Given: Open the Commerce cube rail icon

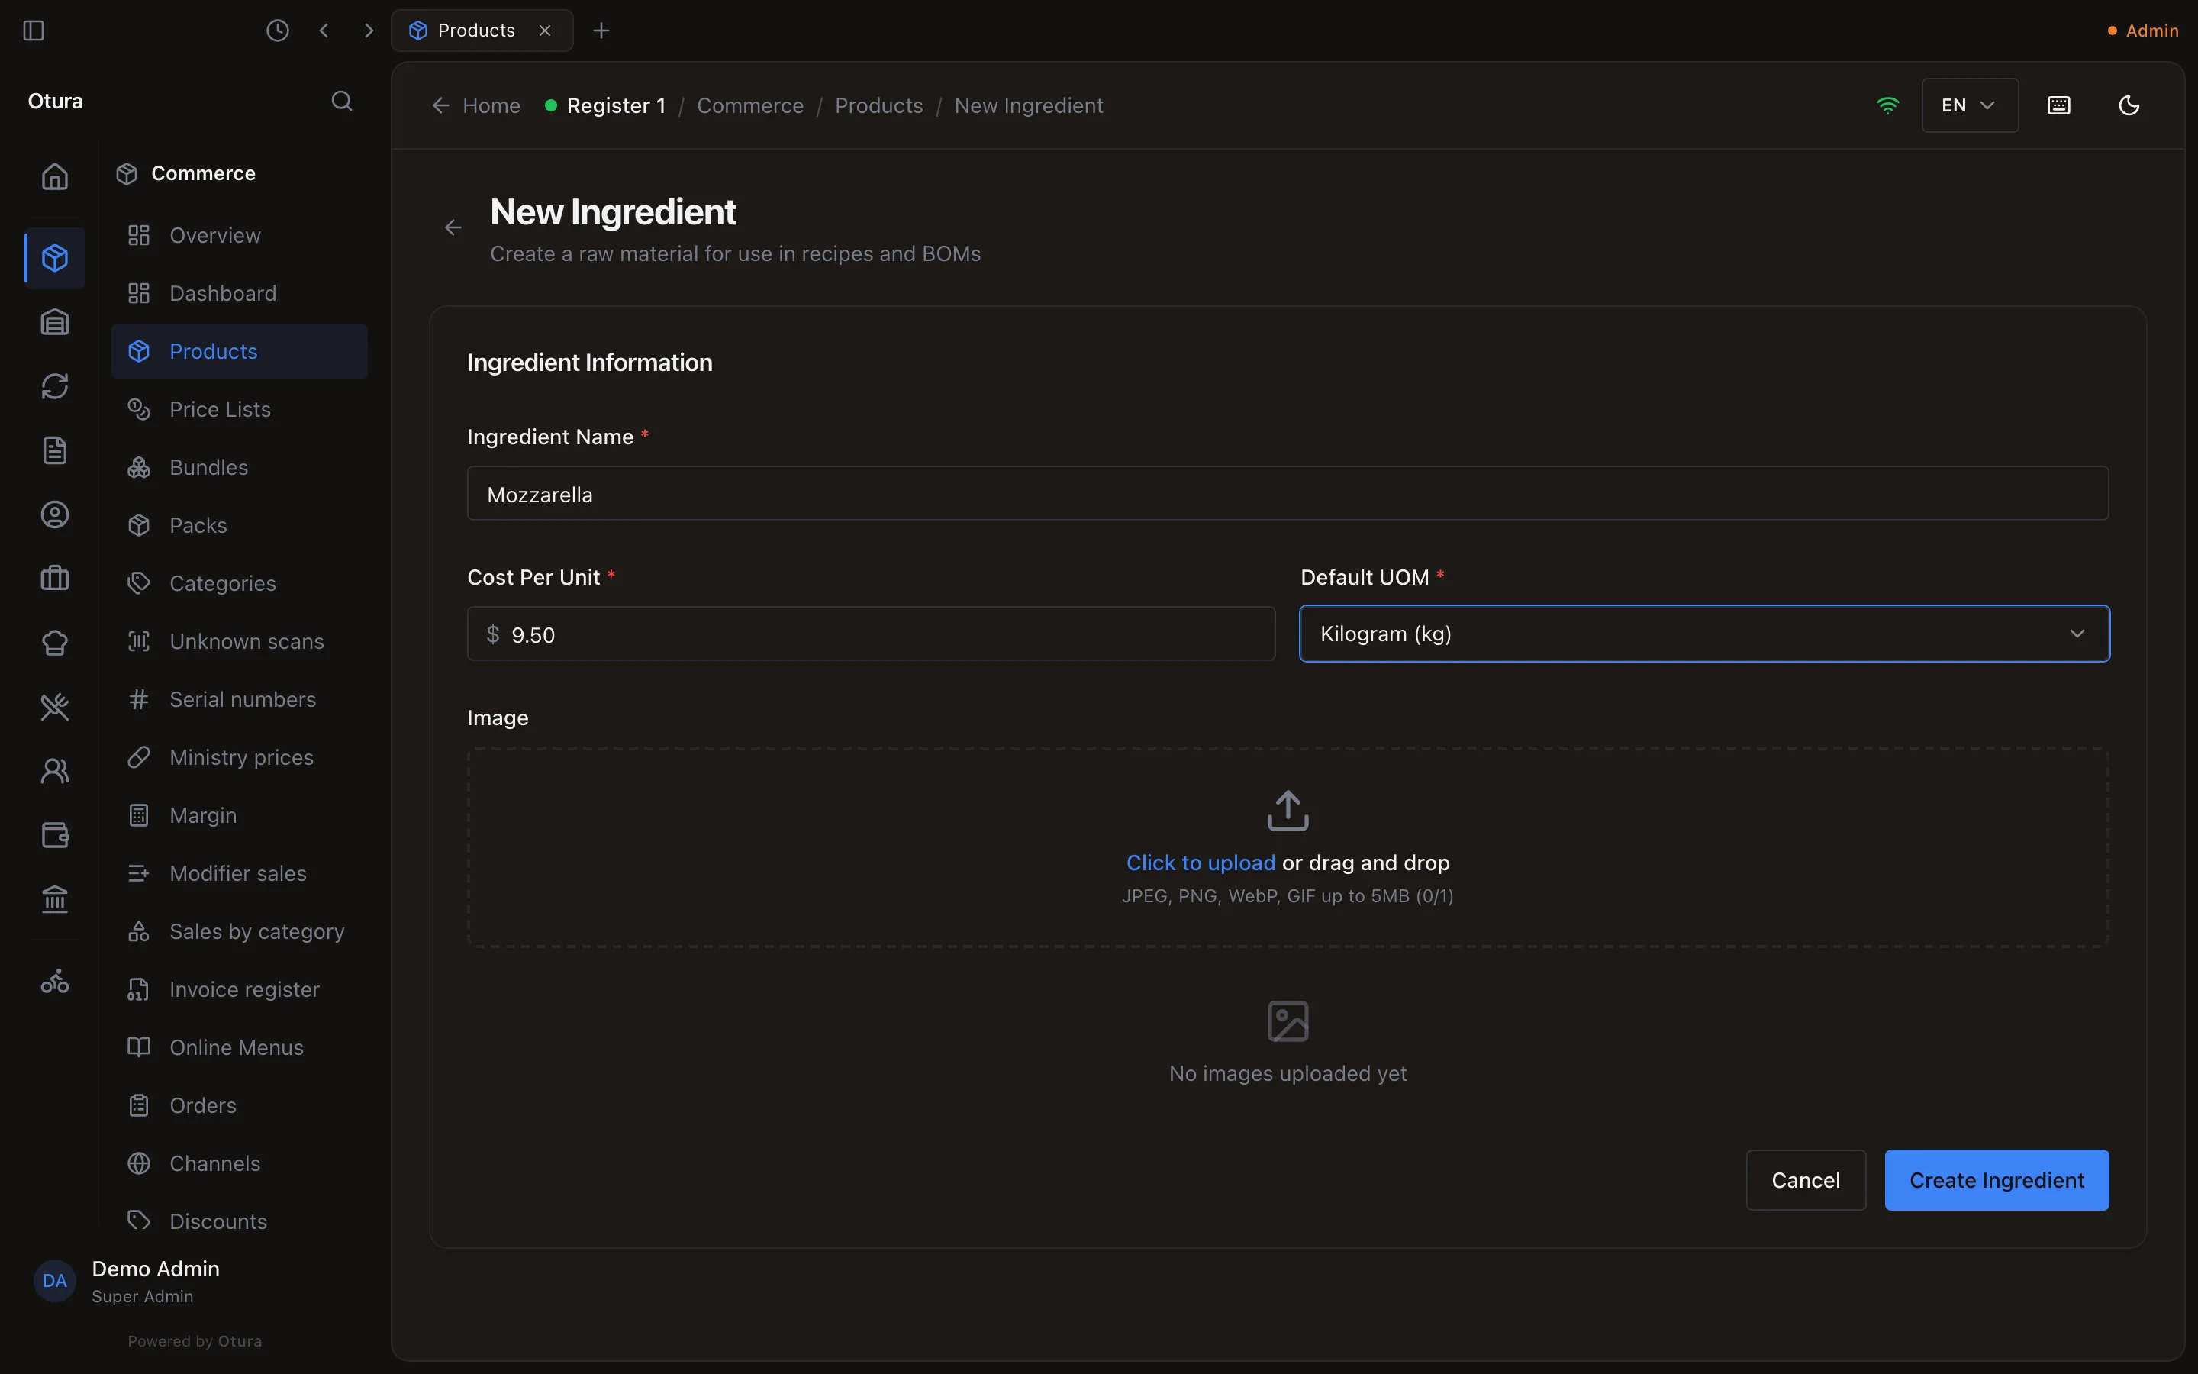Looking at the screenshot, I should [x=54, y=258].
